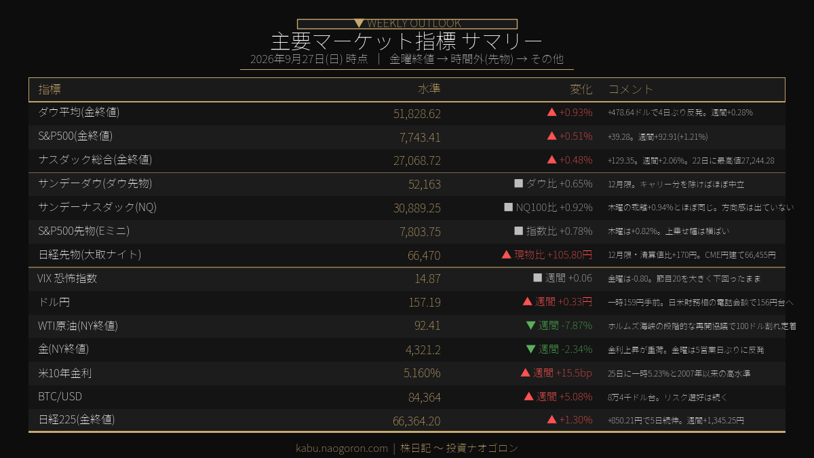Click the gray square icon in VIX row

point(538,278)
